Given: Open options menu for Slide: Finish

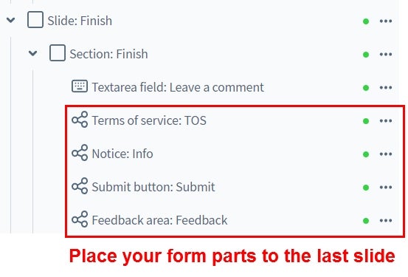Looking at the screenshot, I should [386, 21].
